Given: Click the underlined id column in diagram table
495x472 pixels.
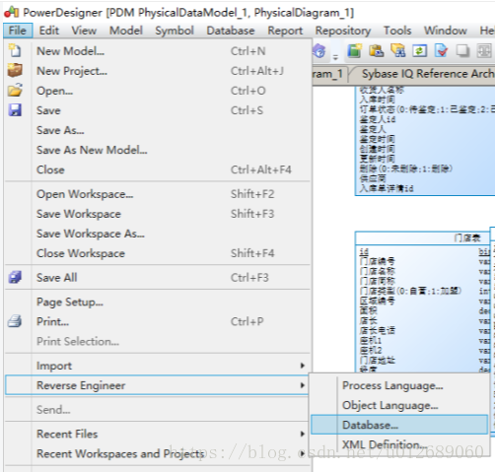Looking at the screenshot, I should [x=364, y=251].
